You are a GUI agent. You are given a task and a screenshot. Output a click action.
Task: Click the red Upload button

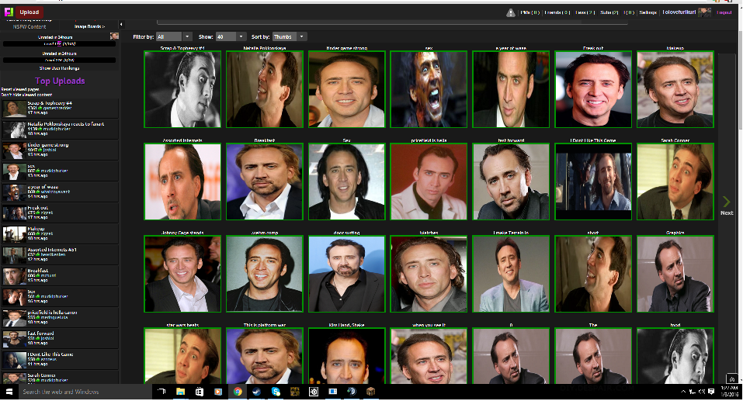coord(30,12)
